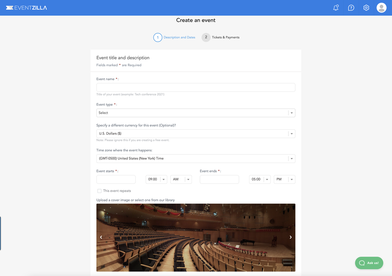
Task: Click the Event name input field
Action: click(195, 87)
